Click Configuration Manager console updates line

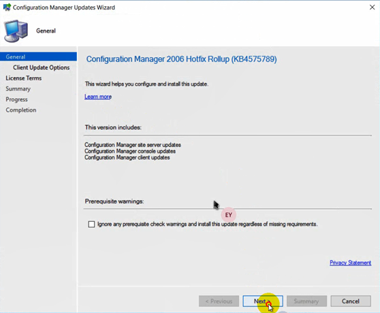(130, 151)
